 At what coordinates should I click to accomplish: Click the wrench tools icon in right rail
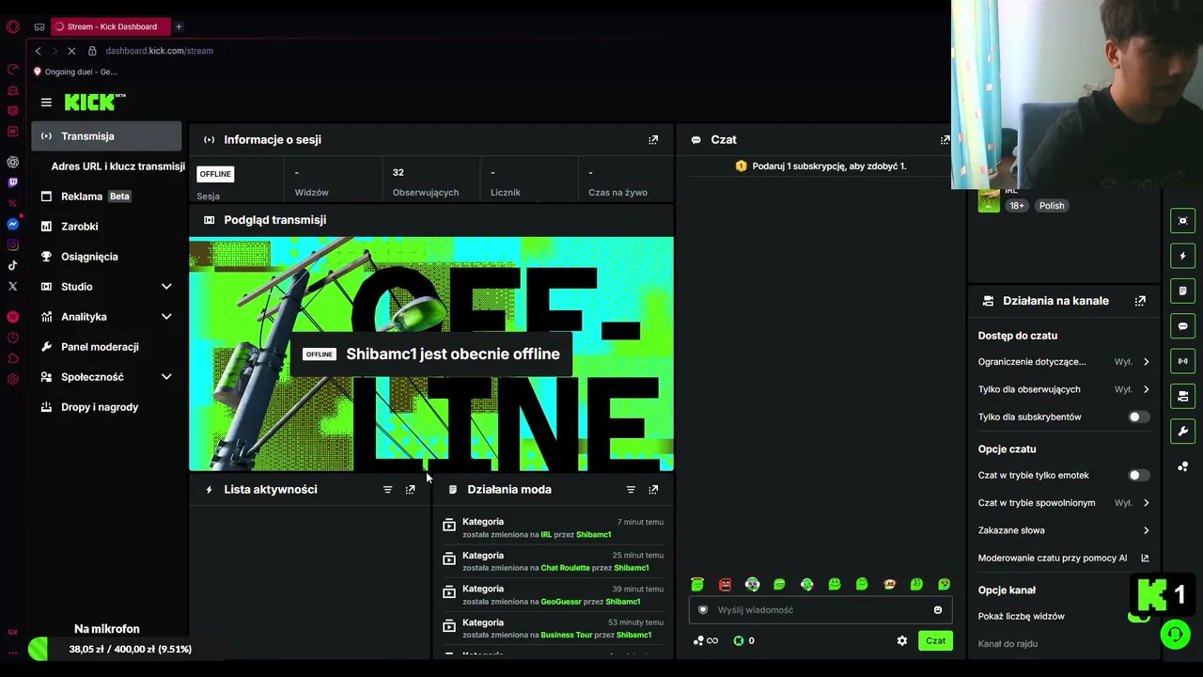(x=1183, y=432)
